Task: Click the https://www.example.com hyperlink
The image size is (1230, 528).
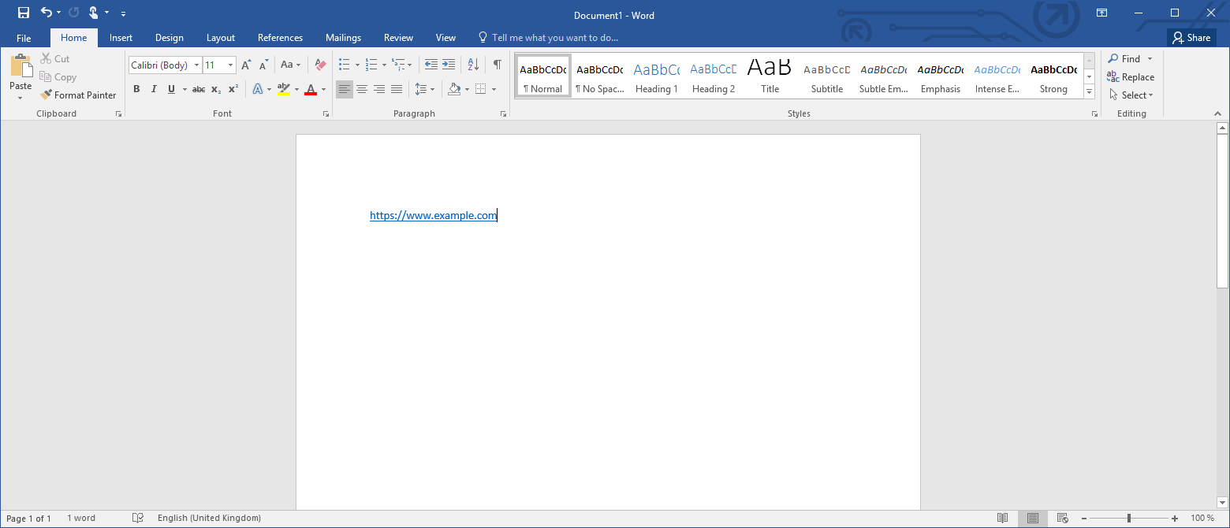Action: pos(433,214)
